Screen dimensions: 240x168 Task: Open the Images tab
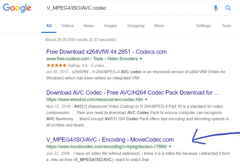point(110,26)
